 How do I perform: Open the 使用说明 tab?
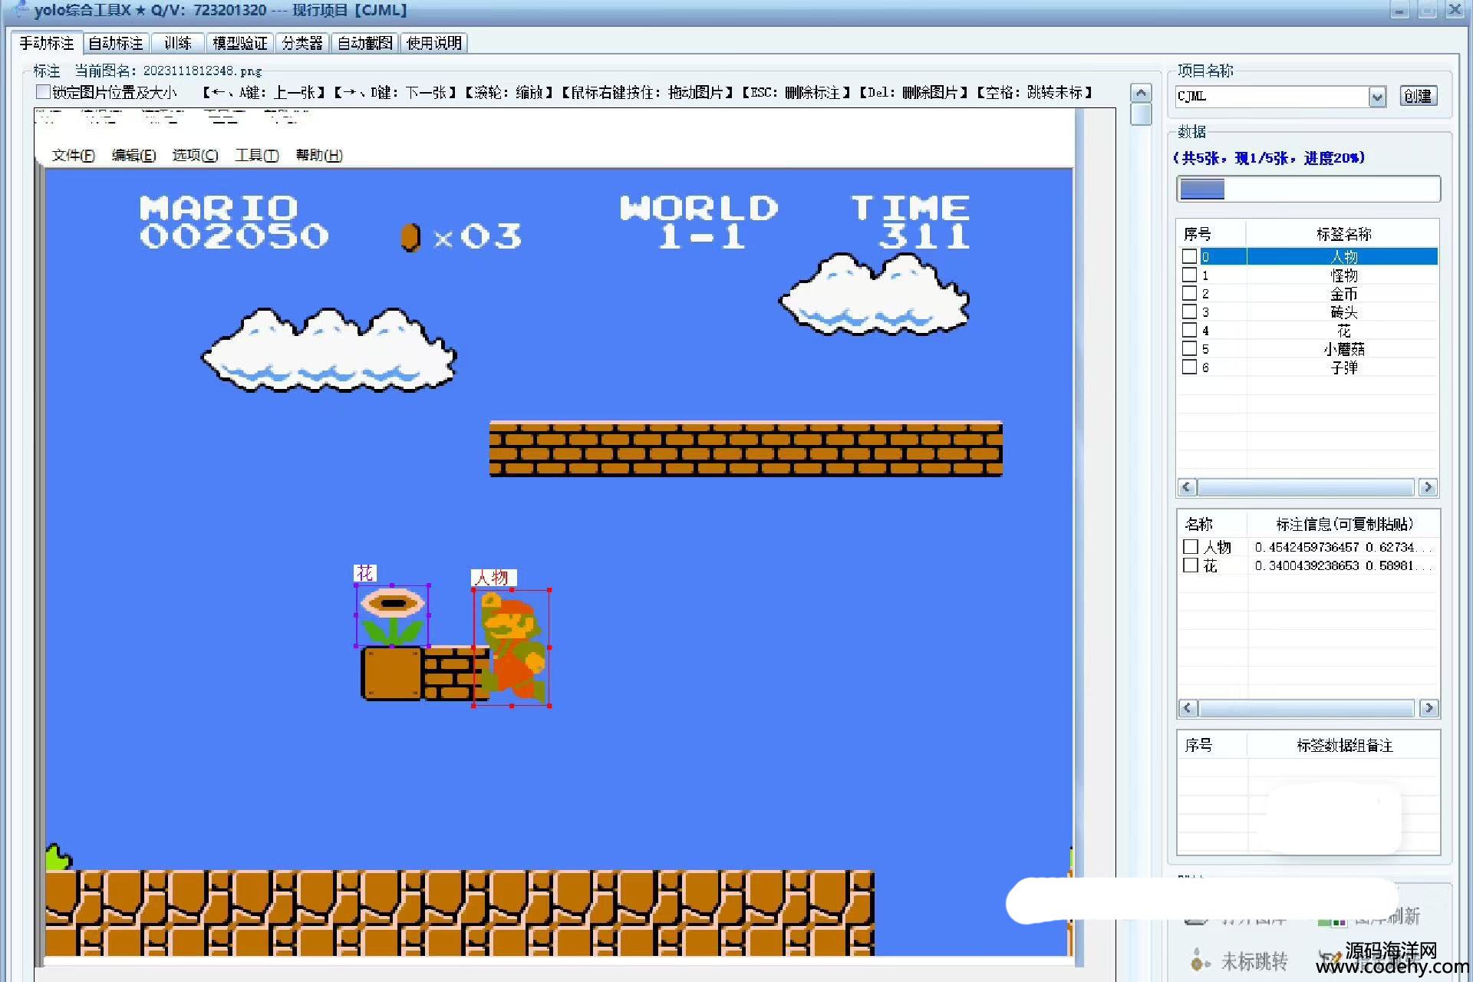(x=433, y=43)
